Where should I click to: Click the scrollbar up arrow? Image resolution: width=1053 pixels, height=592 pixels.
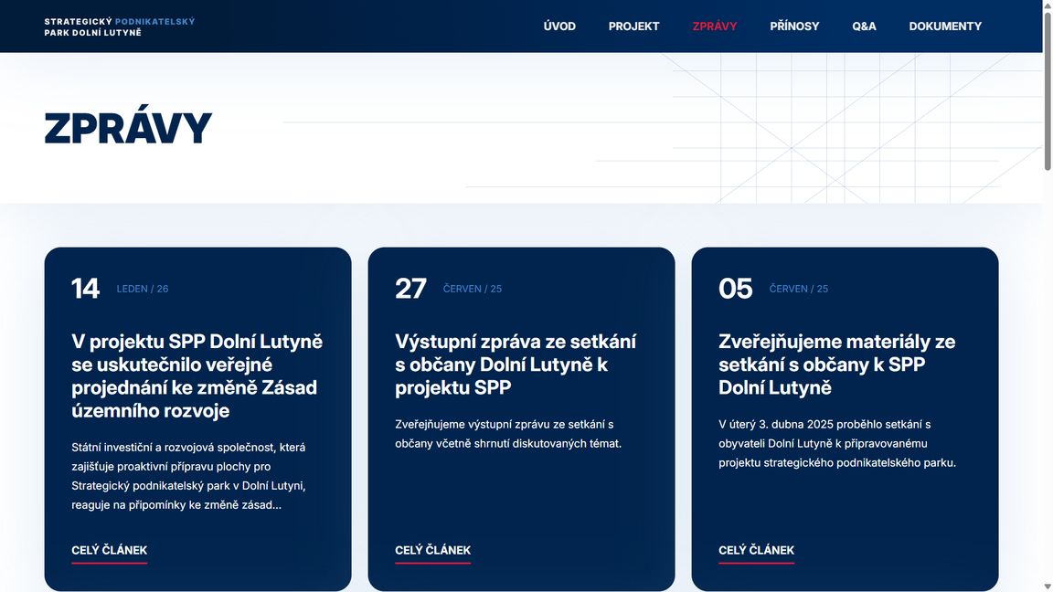1048,5
